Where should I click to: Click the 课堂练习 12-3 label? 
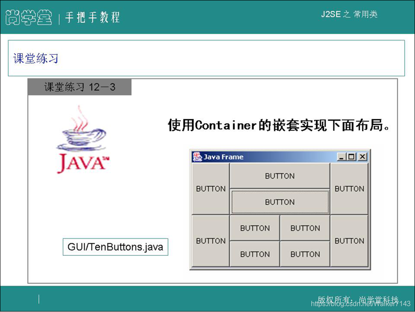coord(79,87)
